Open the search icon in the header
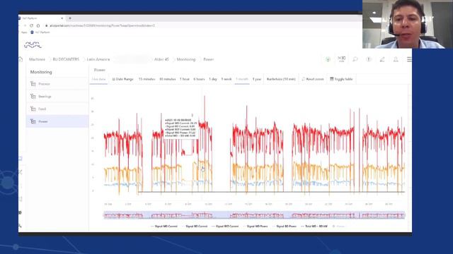 coord(355,59)
